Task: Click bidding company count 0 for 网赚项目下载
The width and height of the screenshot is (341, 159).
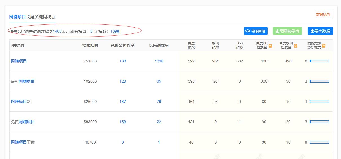Action: pos(123,142)
